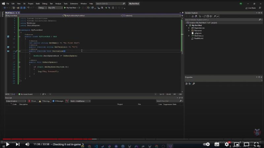The height and width of the screenshot is (148, 264).
Task: Expand the ModClass.cs tree node
Action: point(189,36)
